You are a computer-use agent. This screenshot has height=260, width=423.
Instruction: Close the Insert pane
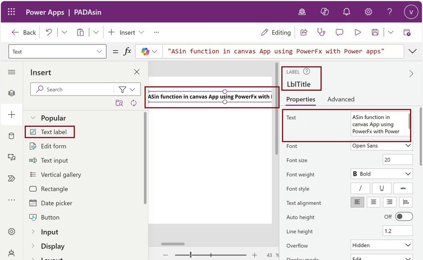click(x=137, y=72)
